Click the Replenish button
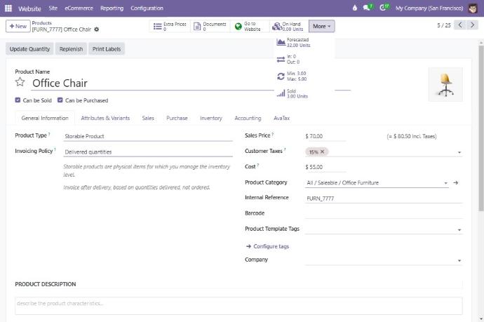The width and height of the screenshot is (484, 322). (x=71, y=49)
